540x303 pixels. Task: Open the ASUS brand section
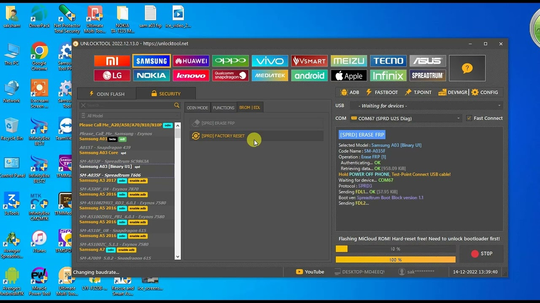428,61
